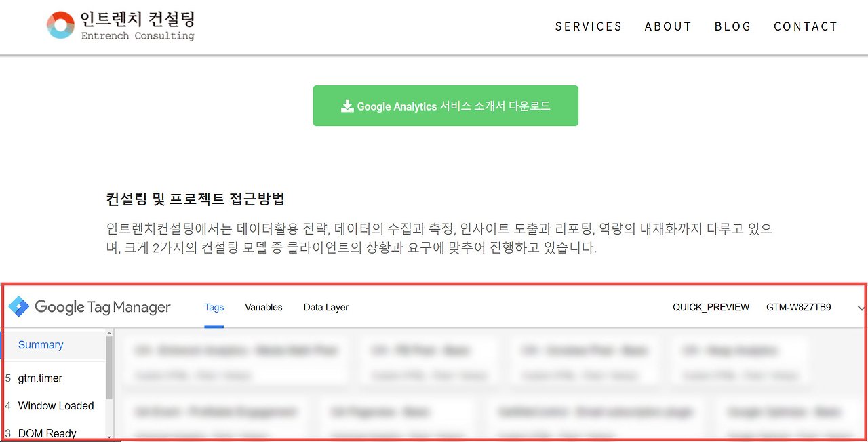Click the Google Tag Manager title text

coord(102,307)
